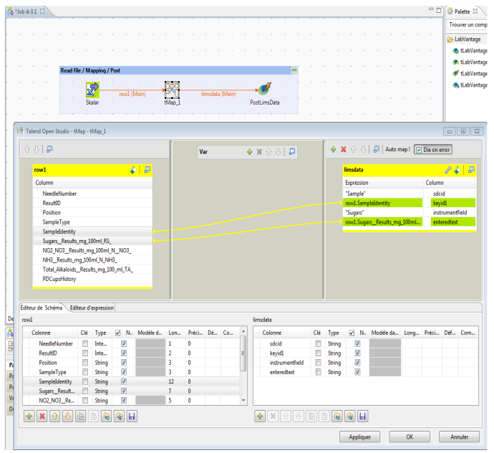
Task: Add an output table with green plus
Action: (334, 150)
